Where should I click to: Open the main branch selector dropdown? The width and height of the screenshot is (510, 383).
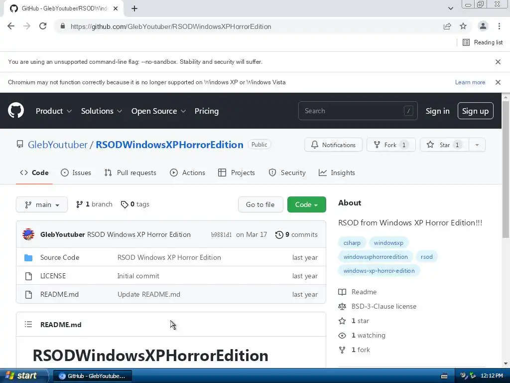click(x=42, y=204)
